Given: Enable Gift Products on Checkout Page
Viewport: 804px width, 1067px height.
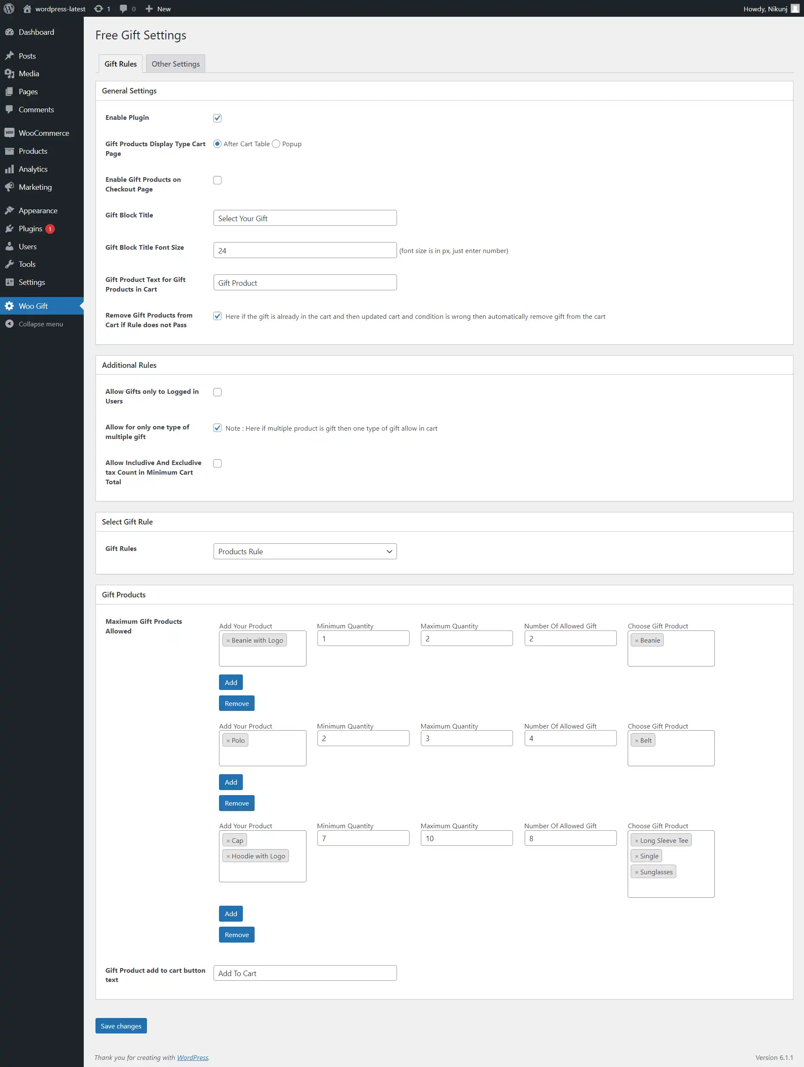Looking at the screenshot, I should point(217,180).
